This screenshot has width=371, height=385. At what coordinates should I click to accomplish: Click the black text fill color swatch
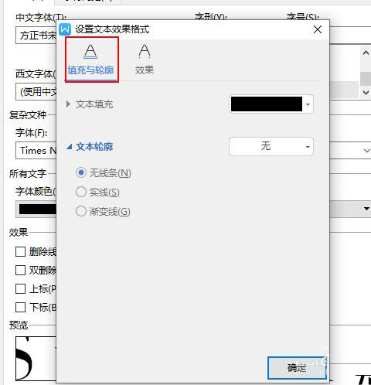click(x=267, y=104)
